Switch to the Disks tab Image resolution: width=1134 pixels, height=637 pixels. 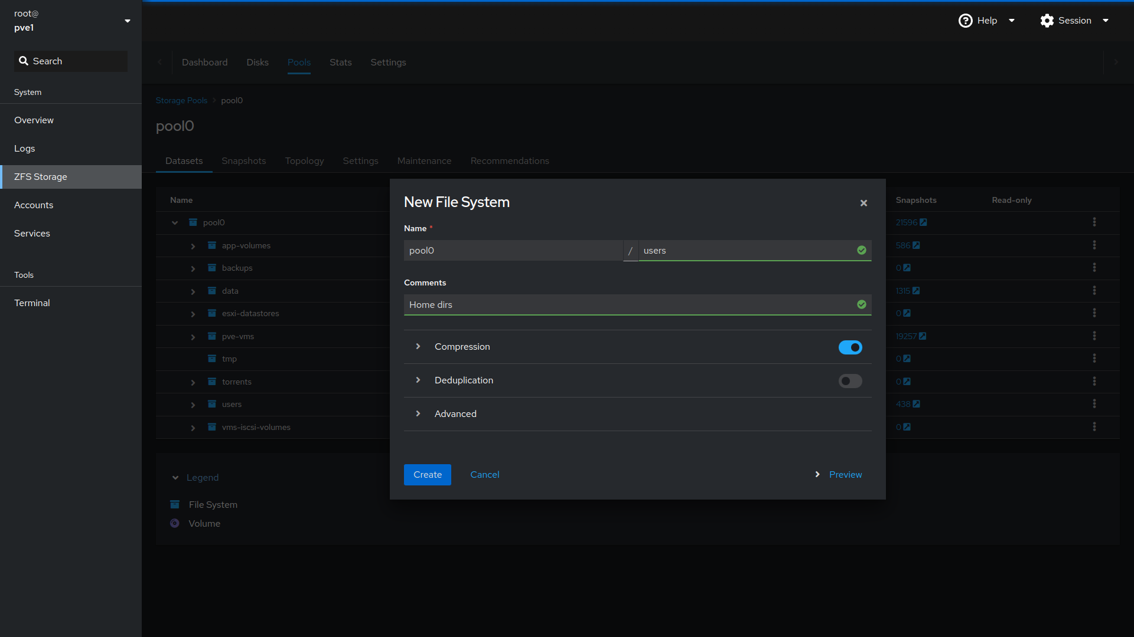pyautogui.click(x=258, y=63)
